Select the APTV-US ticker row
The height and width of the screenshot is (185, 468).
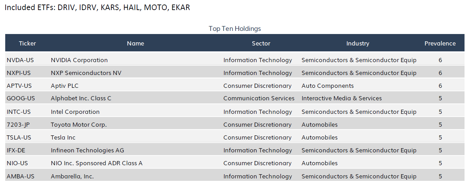click(235, 86)
